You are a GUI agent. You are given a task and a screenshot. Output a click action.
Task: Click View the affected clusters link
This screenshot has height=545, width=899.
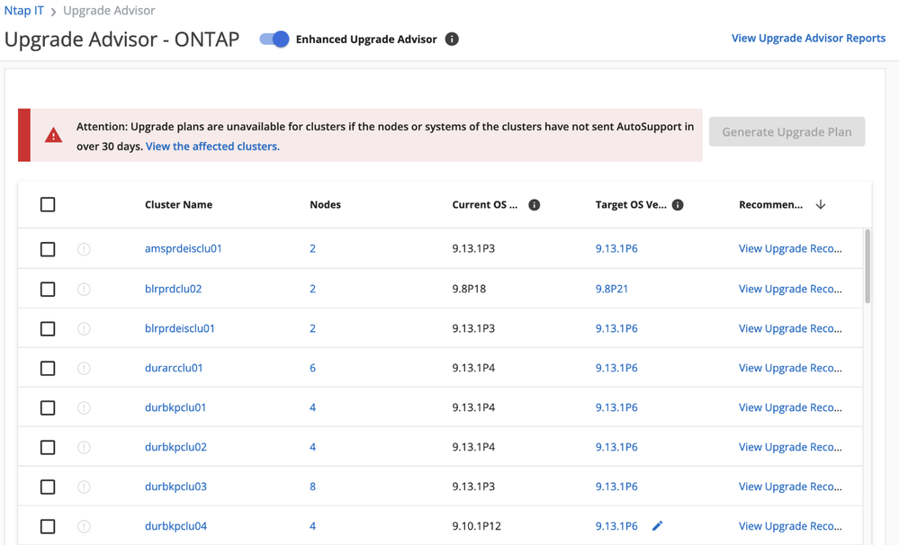[212, 146]
